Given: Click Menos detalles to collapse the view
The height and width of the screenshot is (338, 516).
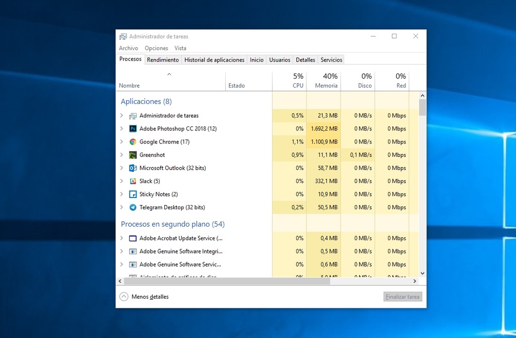Looking at the screenshot, I should click(x=149, y=297).
